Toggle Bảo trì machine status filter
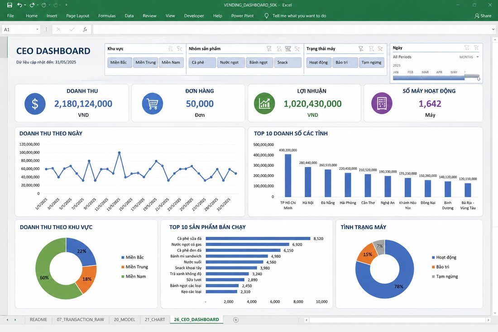Screen dimensions: 498x332 pos(345,63)
